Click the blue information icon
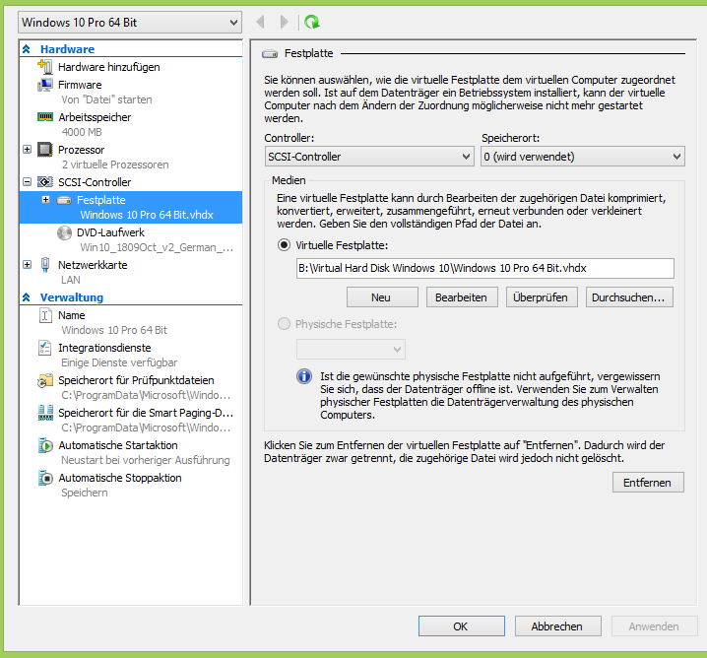The height and width of the screenshot is (658, 707). (304, 376)
